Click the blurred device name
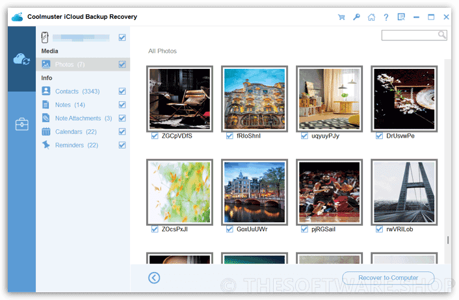Screen dimensions: 459x300 (x=81, y=38)
